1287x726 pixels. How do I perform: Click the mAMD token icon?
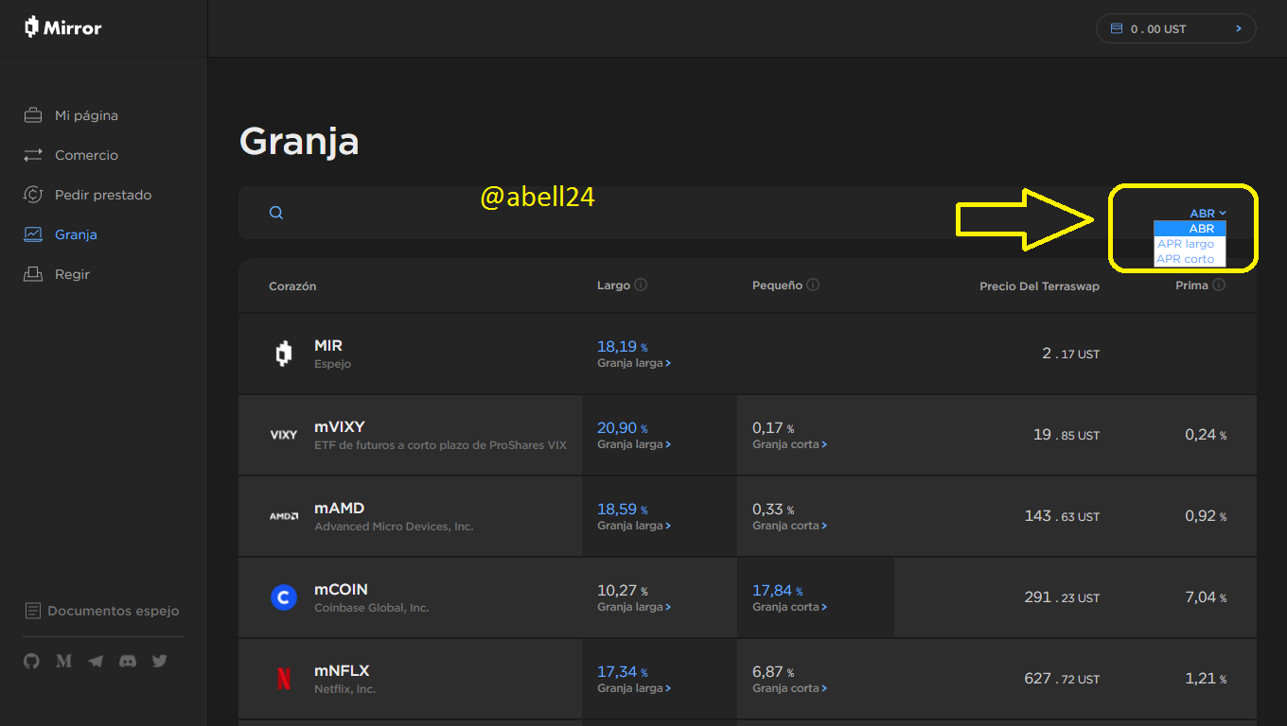point(284,516)
